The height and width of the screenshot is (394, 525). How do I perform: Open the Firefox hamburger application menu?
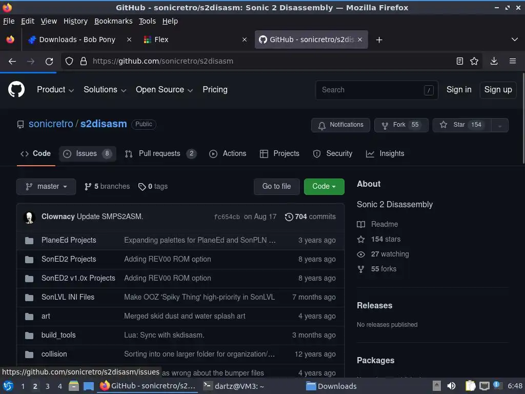(513, 61)
